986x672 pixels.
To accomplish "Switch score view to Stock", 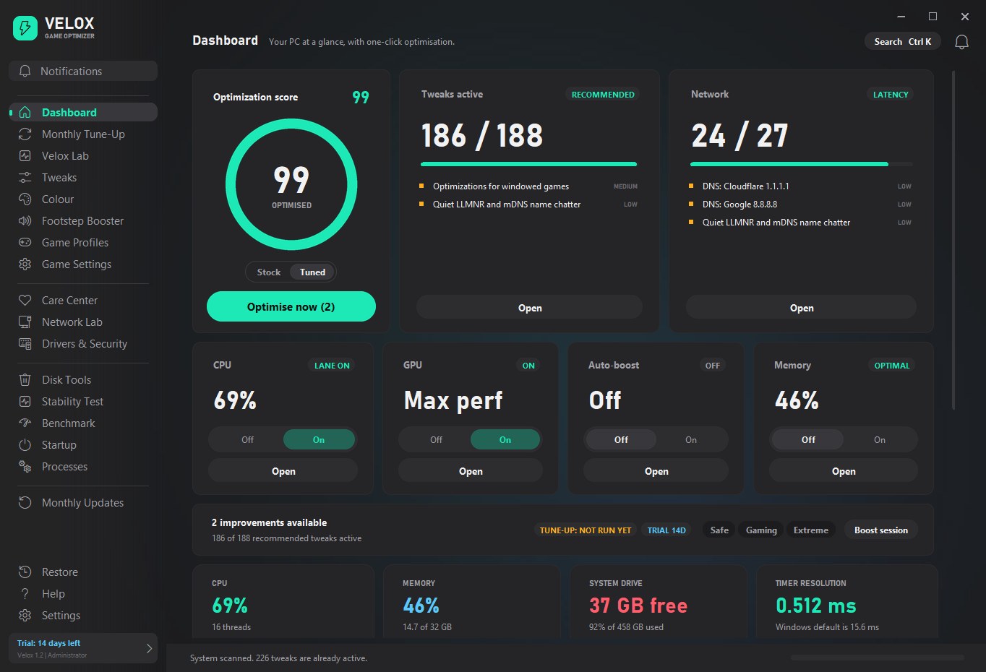I will click(268, 272).
